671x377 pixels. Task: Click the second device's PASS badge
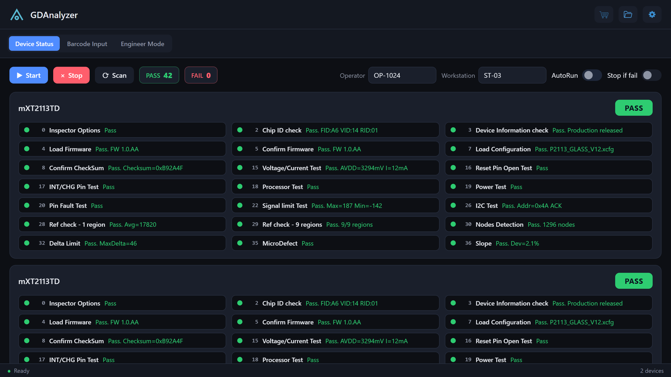pos(634,281)
